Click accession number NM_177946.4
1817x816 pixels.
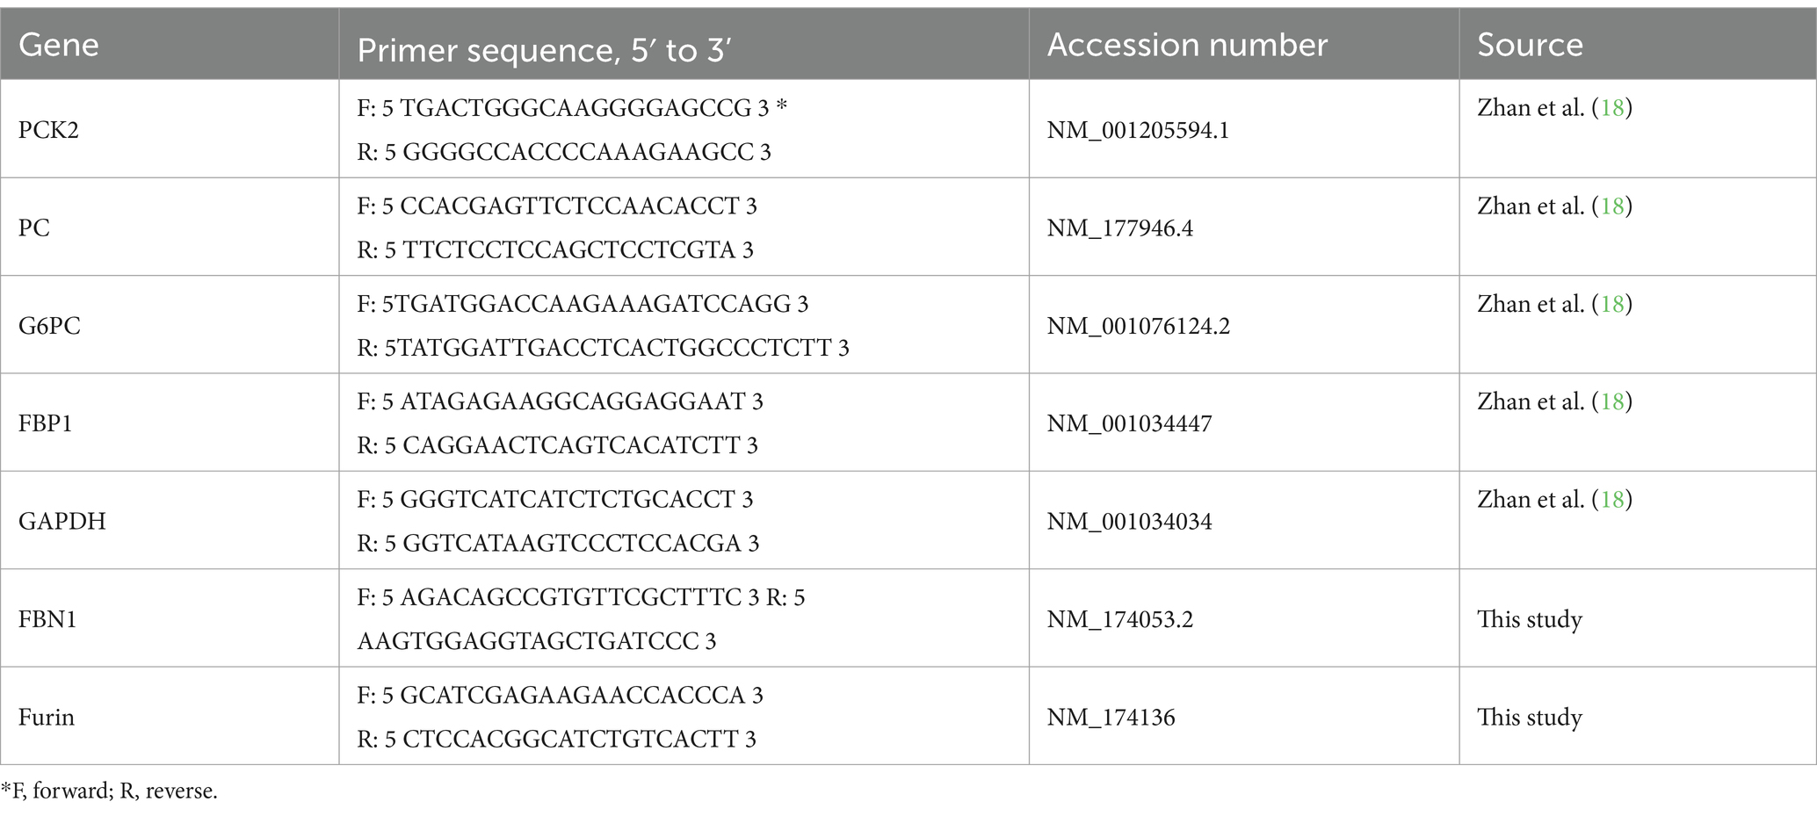tap(1119, 228)
